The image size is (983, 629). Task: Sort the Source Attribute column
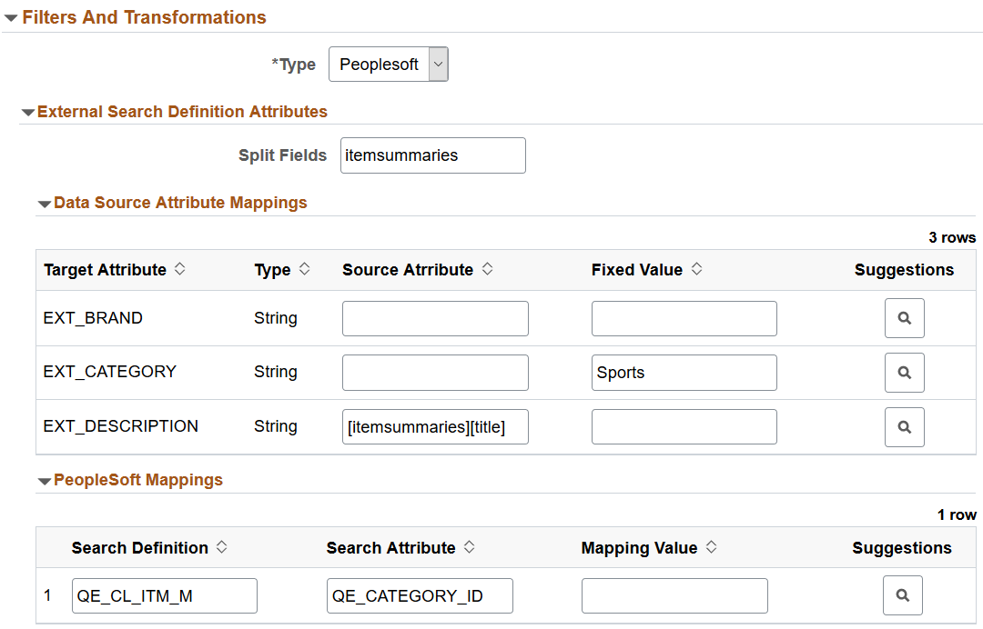coord(487,270)
